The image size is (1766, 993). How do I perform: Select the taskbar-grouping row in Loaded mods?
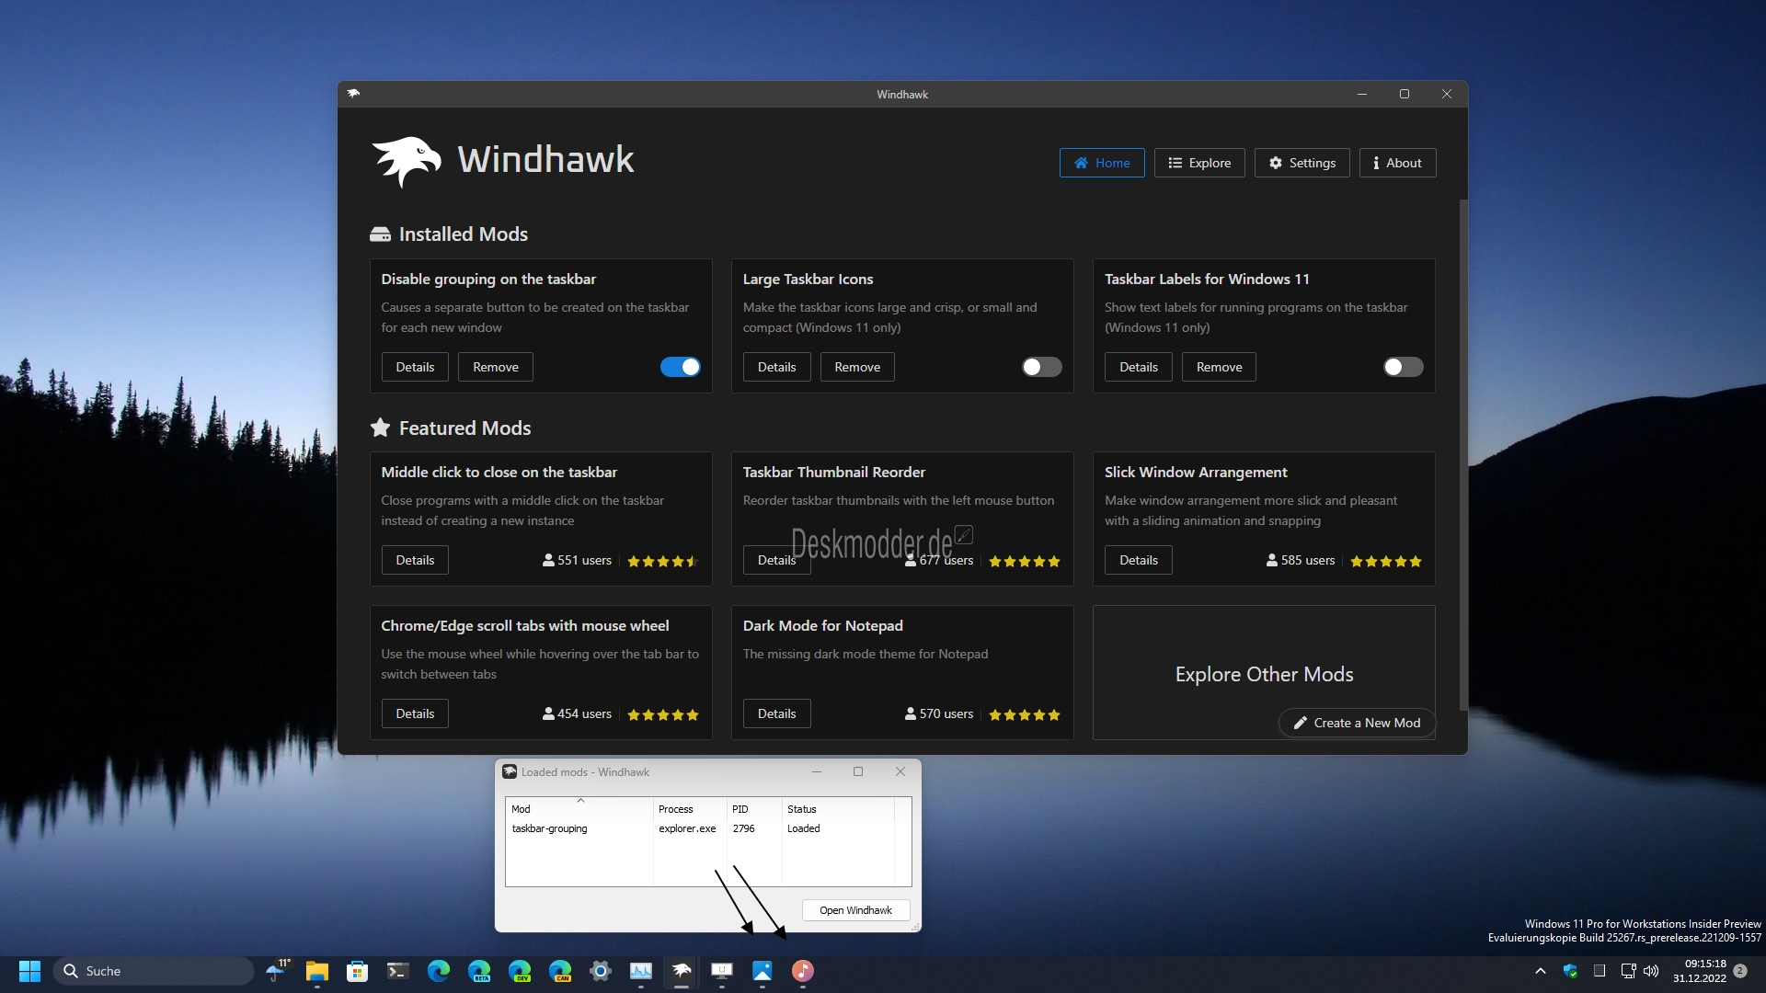point(708,828)
